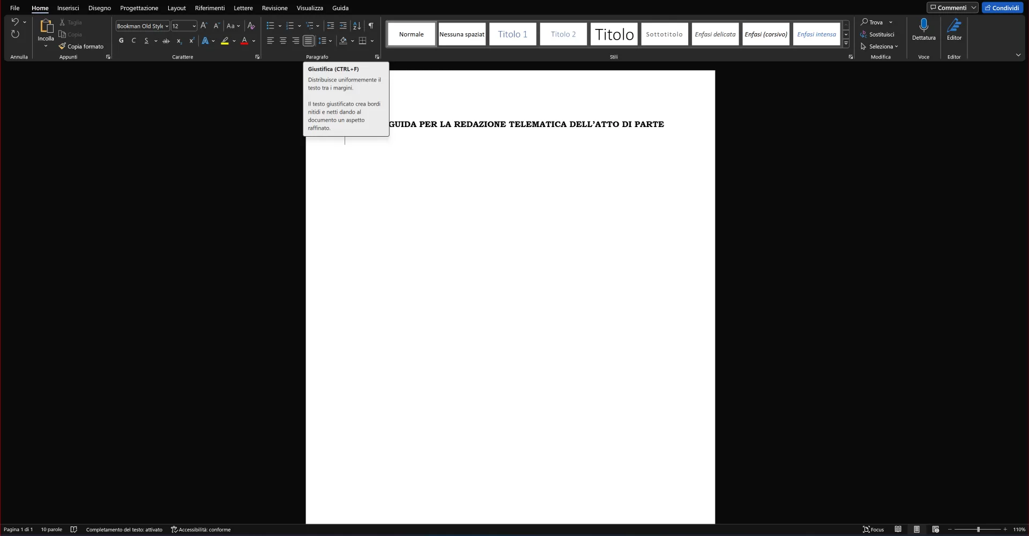Toggle show paragraph marks
This screenshot has width=1029, height=536.
point(371,26)
